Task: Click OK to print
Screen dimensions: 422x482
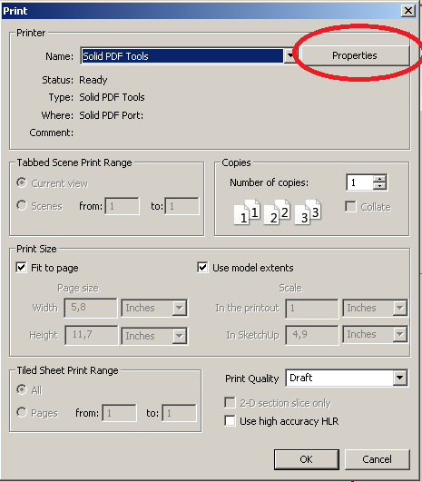Action: click(306, 459)
